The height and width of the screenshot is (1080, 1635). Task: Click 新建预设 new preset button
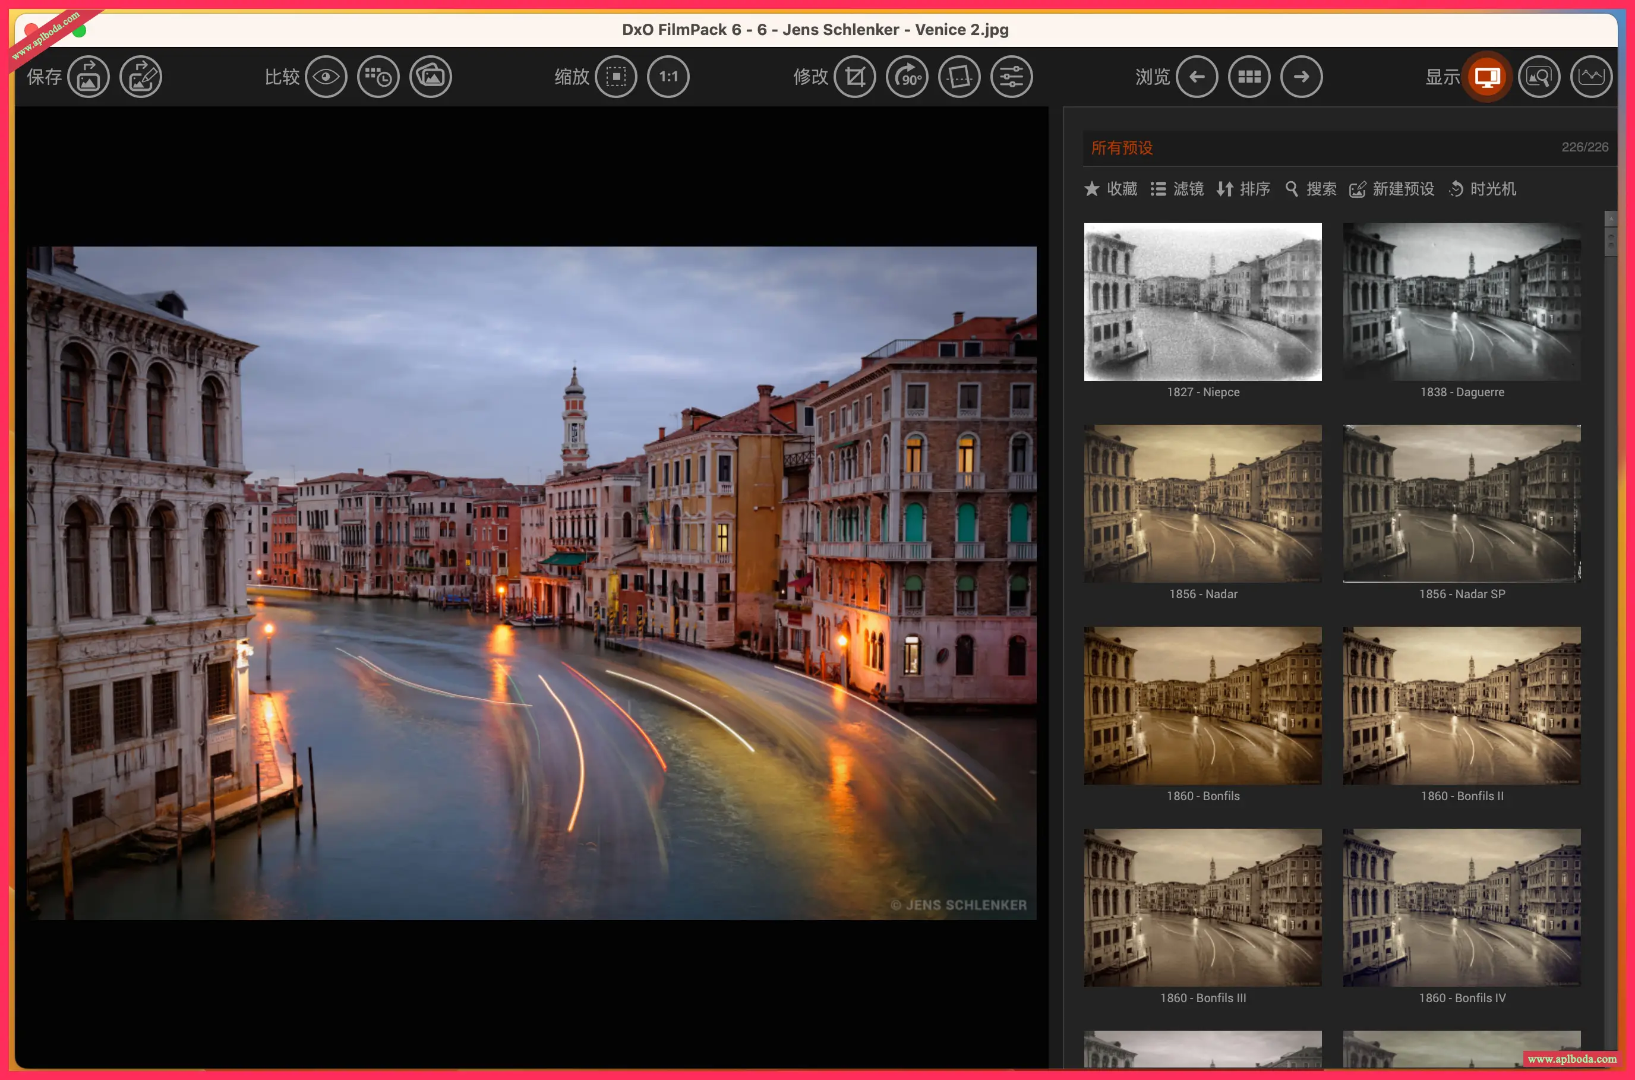coord(1392,189)
